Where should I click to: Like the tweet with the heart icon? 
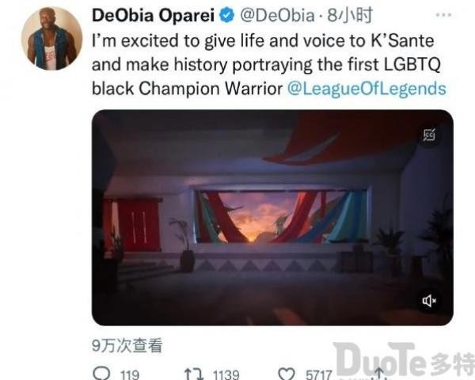[287, 374]
